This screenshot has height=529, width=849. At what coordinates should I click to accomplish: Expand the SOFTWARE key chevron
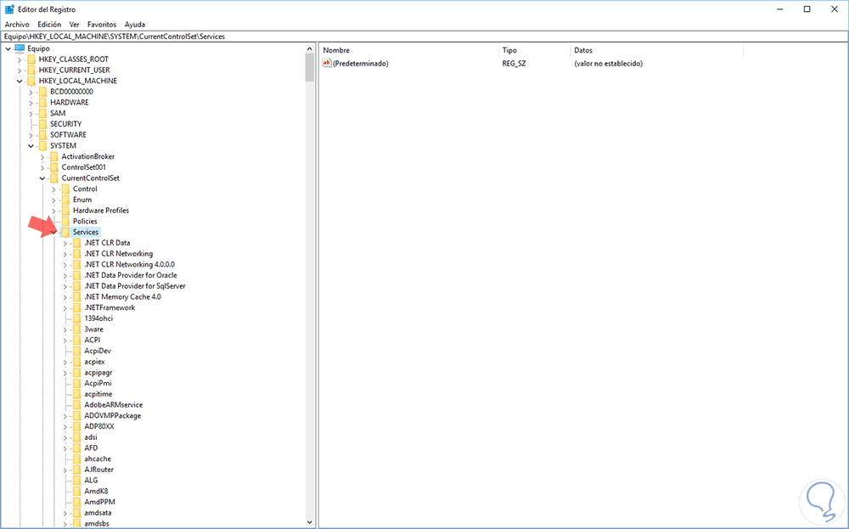pos(31,135)
